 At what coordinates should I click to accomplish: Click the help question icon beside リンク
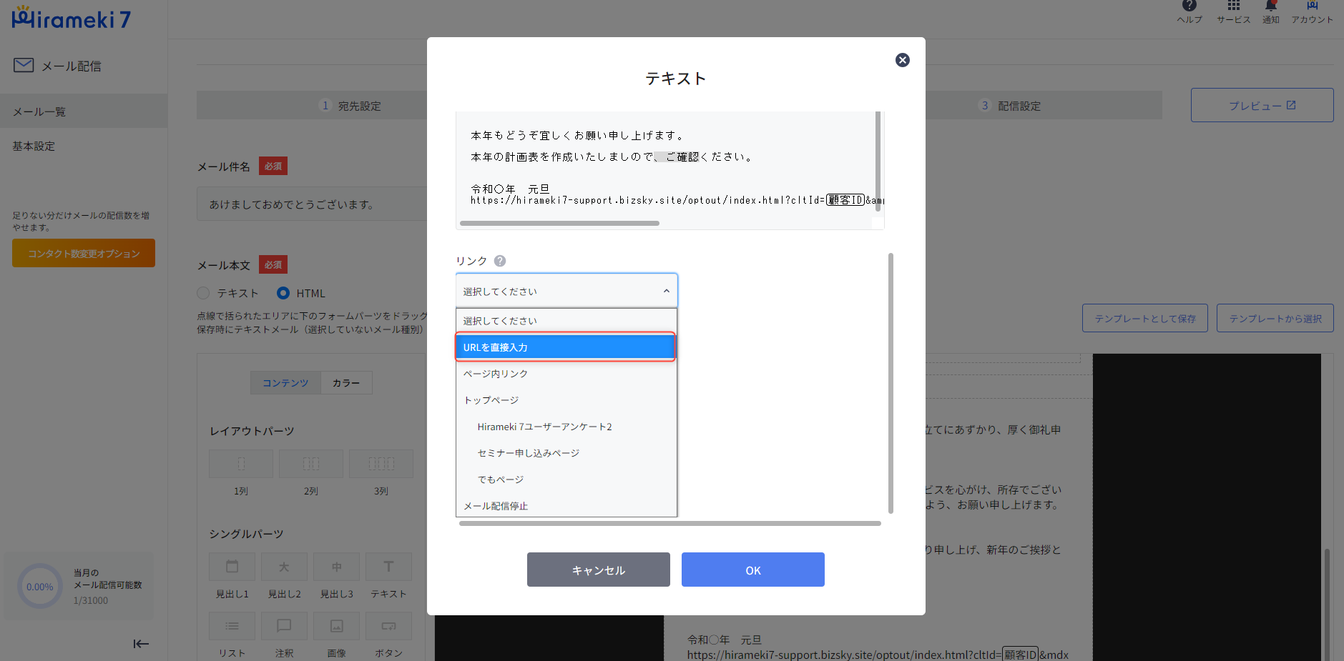(x=500, y=261)
